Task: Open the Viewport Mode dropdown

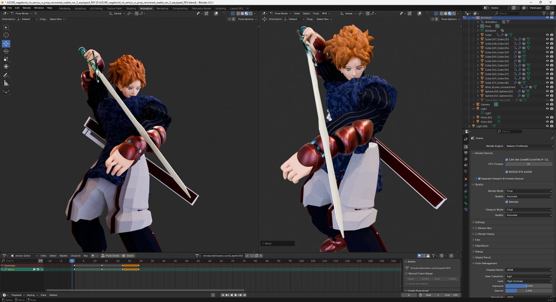Action: coord(529,209)
